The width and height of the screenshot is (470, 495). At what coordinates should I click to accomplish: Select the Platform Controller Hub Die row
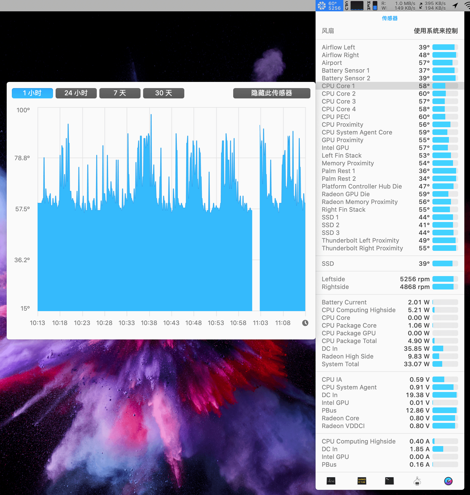pos(390,186)
